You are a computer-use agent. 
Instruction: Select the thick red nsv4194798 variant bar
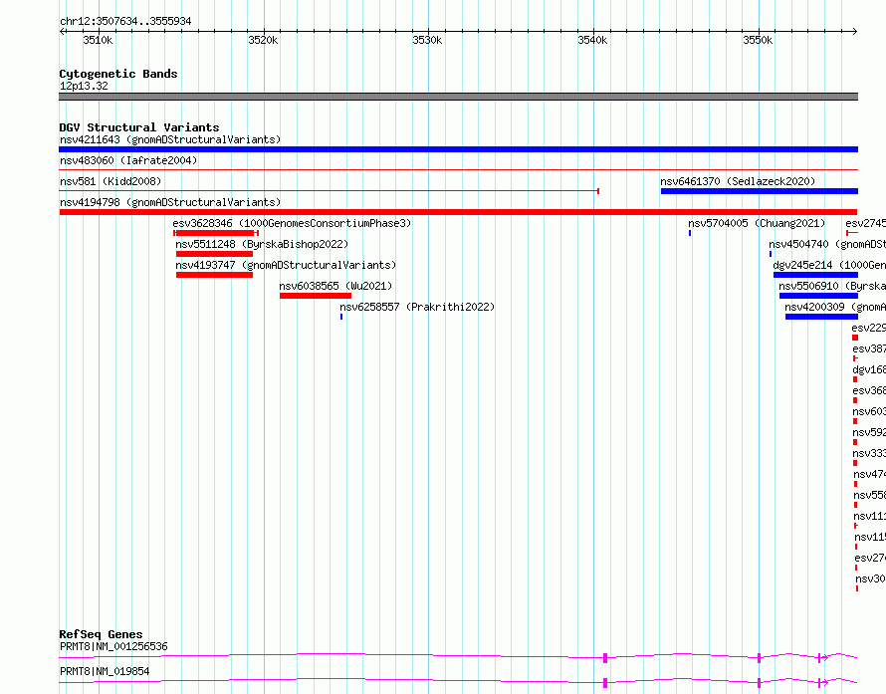[x=458, y=212]
